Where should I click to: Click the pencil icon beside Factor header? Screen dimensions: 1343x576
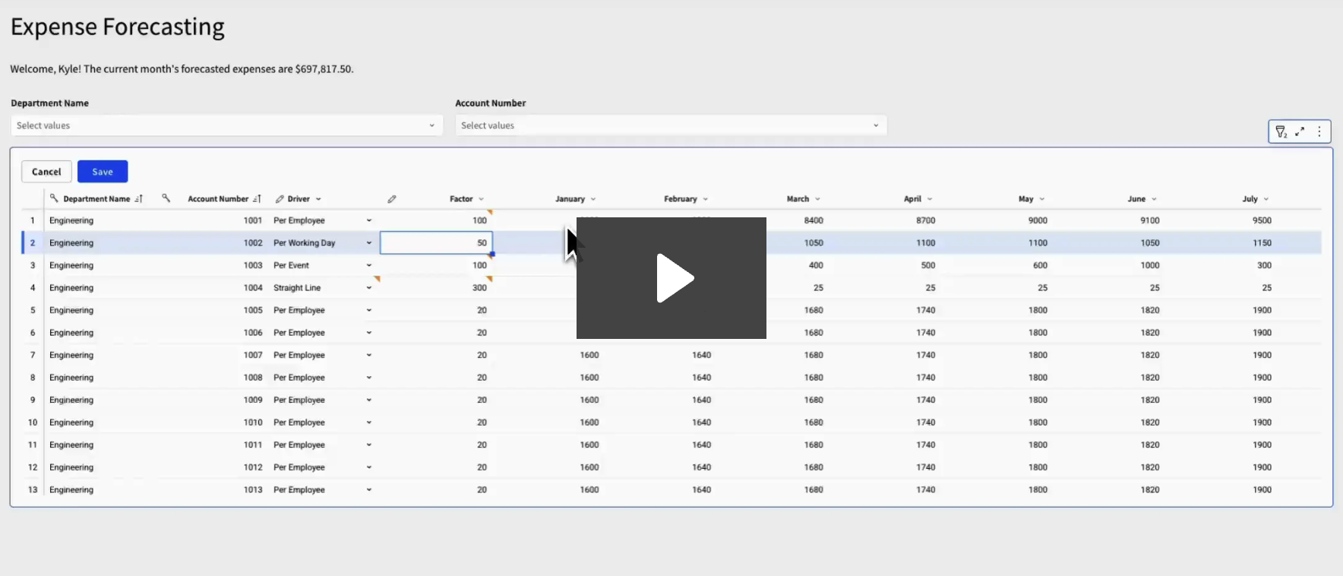pos(392,199)
